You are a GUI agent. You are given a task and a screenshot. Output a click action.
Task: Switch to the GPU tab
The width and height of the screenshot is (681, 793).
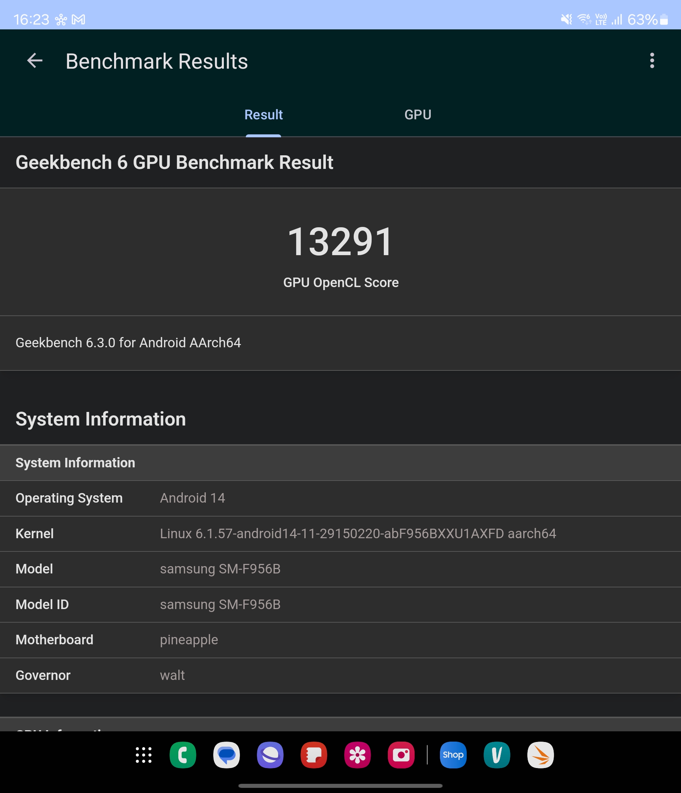point(418,115)
